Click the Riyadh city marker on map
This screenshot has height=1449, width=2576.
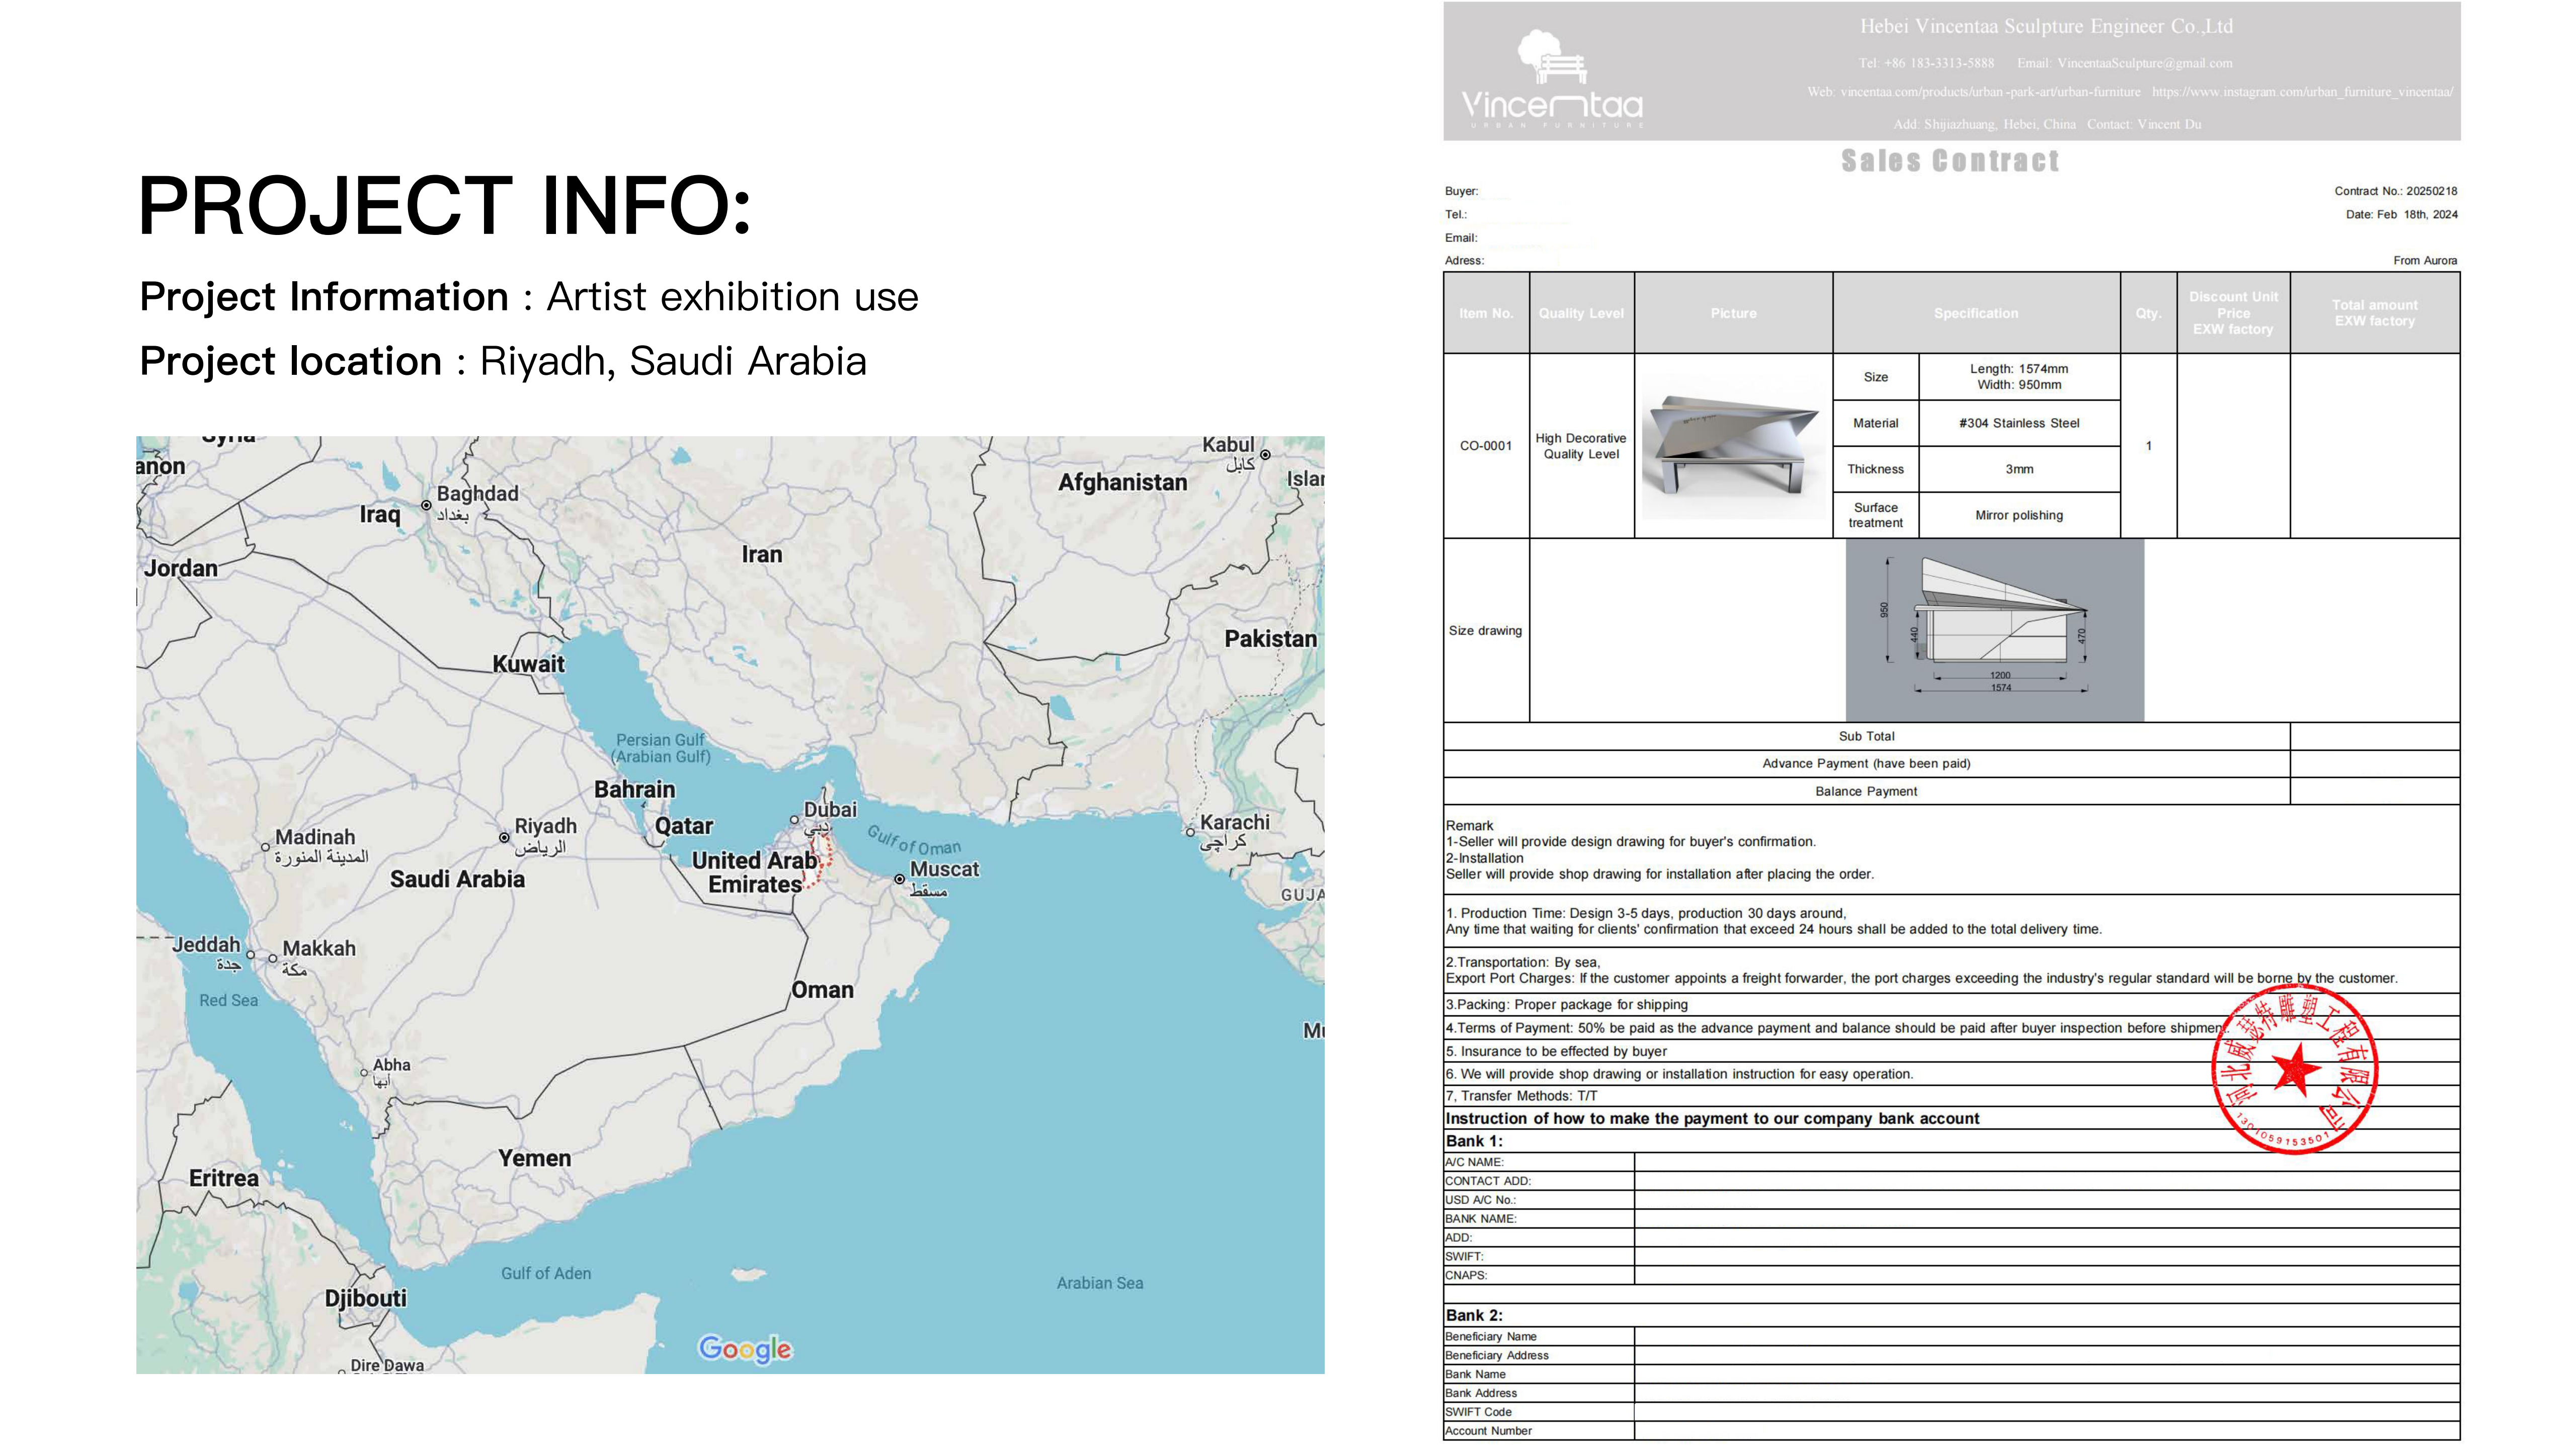[x=504, y=837]
